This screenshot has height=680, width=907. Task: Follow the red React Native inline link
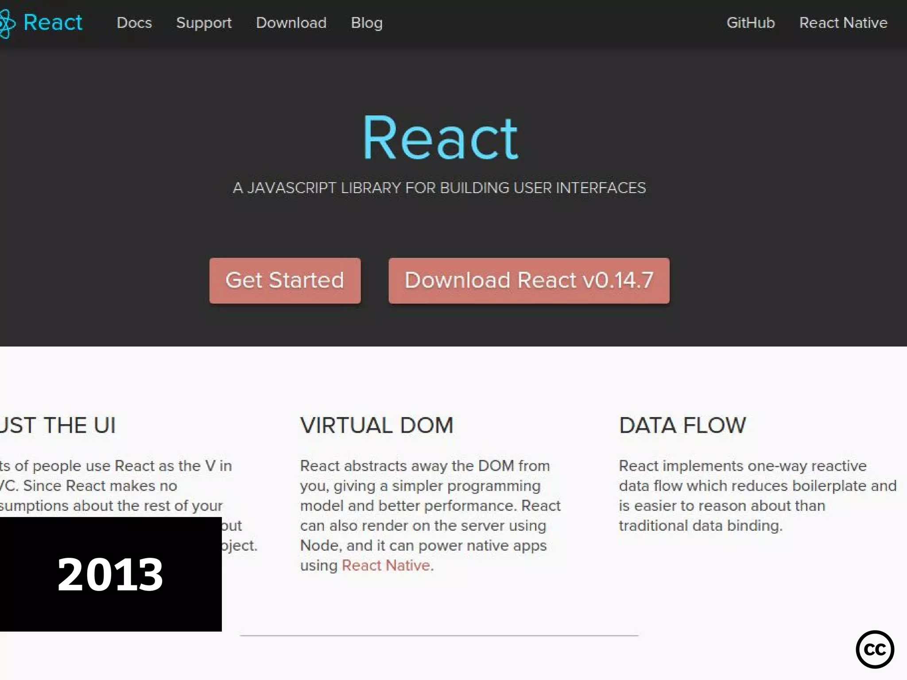tap(386, 565)
